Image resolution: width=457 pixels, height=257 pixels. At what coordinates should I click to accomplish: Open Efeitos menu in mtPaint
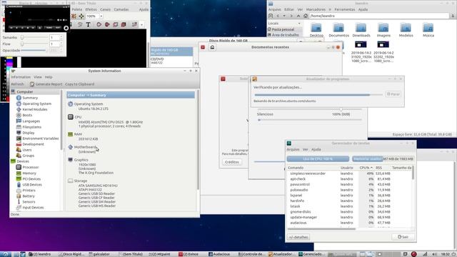(x=91, y=9)
